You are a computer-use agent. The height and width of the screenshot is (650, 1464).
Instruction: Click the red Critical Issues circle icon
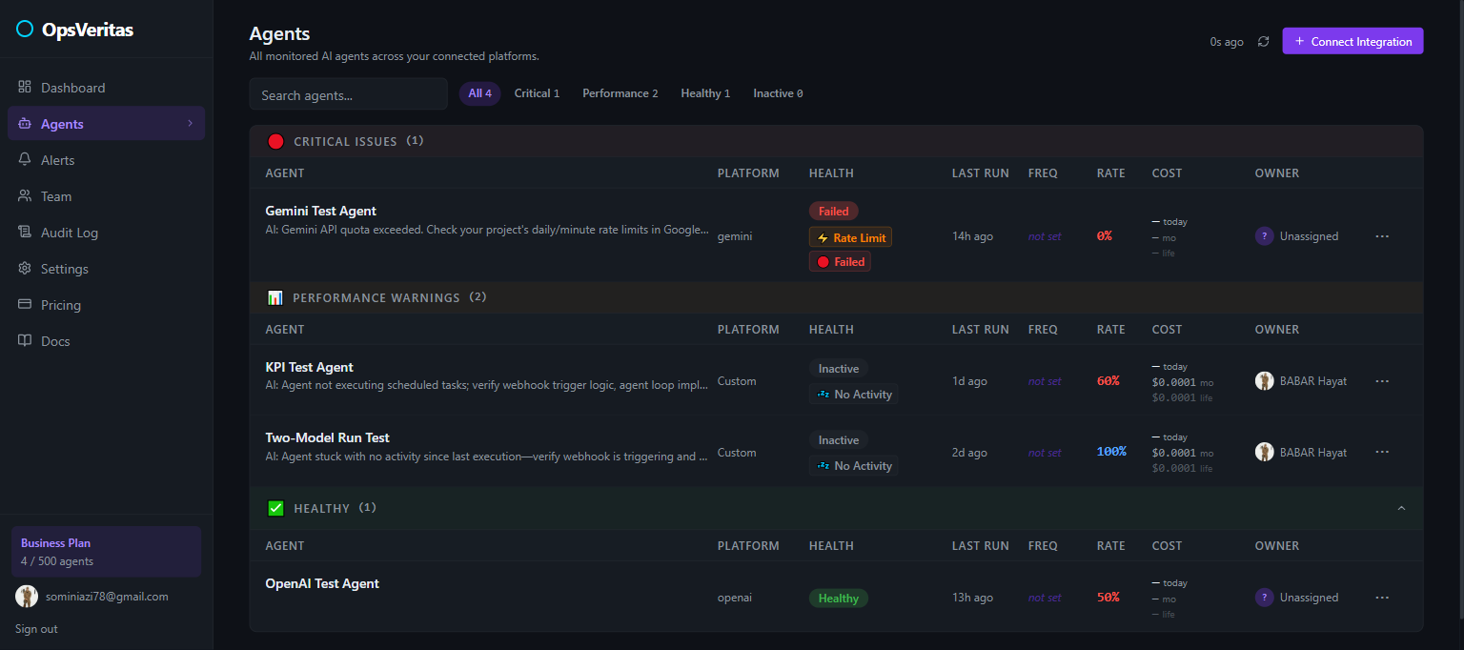click(x=276, y=142)
